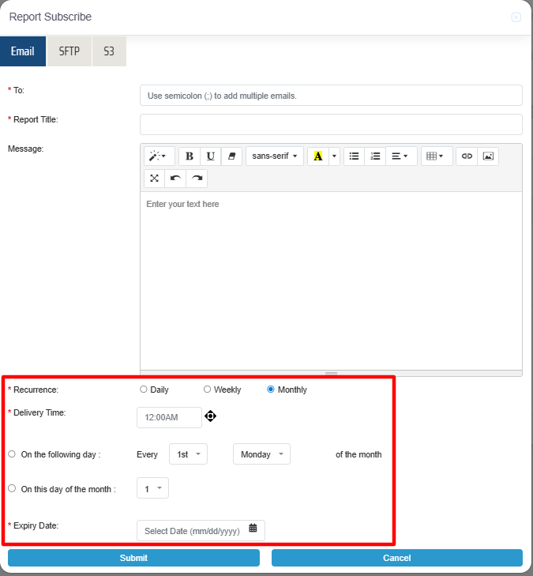Viewport: 533px width, 576px height.
Task: Toggle bold formatting in message toolbar
Action: click(x=190, y=156)
